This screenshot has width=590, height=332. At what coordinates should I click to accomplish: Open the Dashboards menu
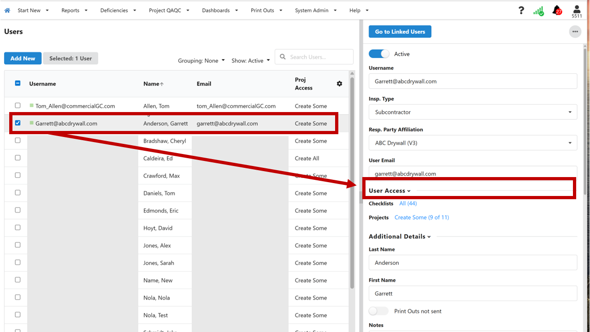pos(220,10)
